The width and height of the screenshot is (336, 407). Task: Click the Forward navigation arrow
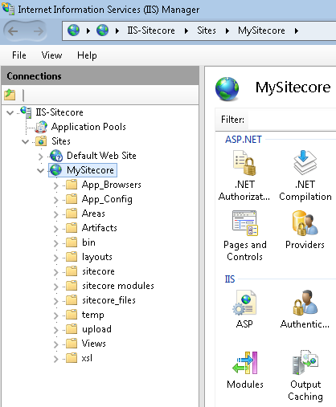click(39, 31)
